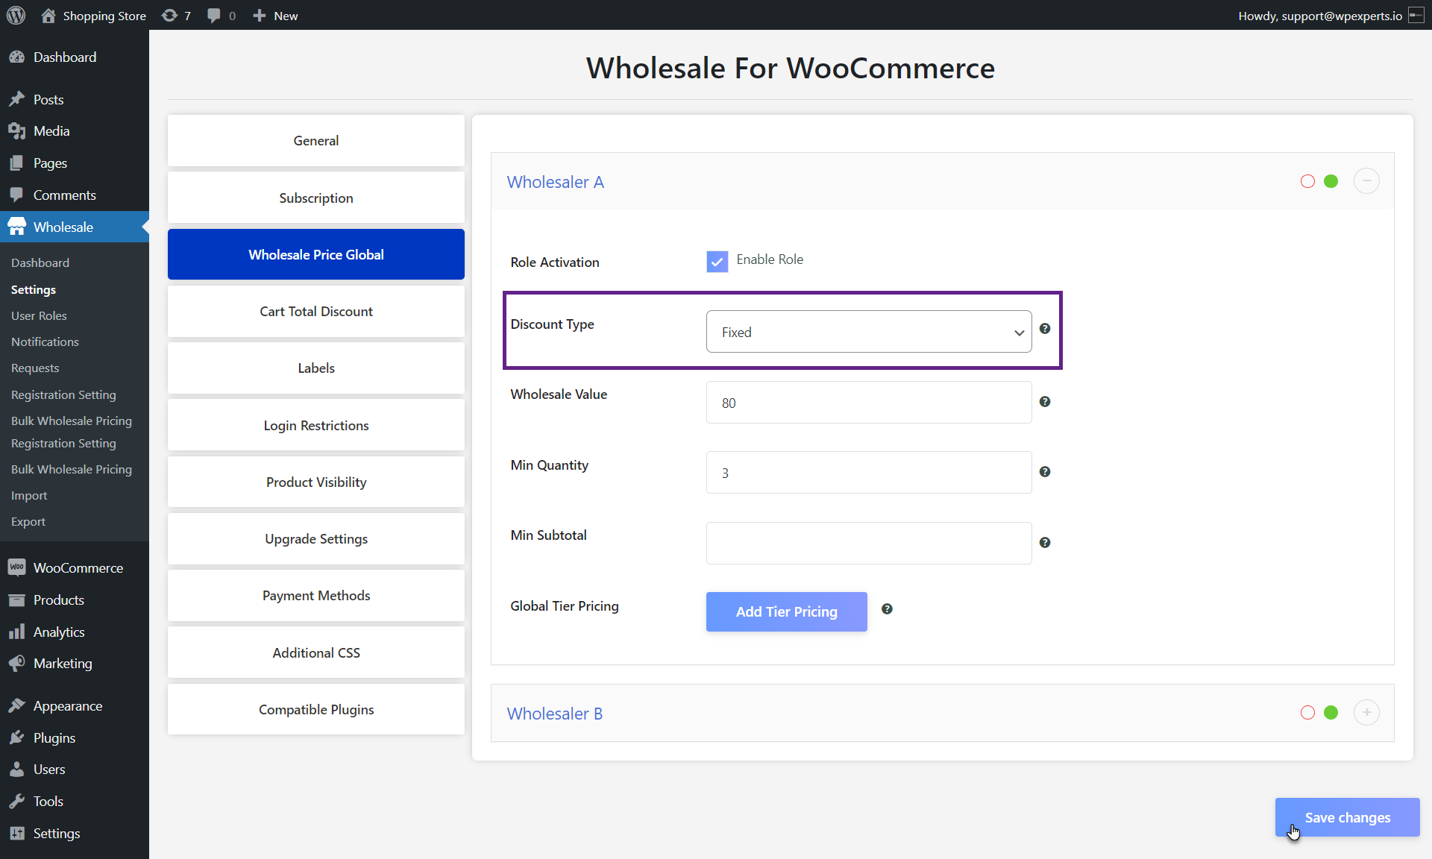Click help icon beside Min Subtotal

pos(1045,543)
